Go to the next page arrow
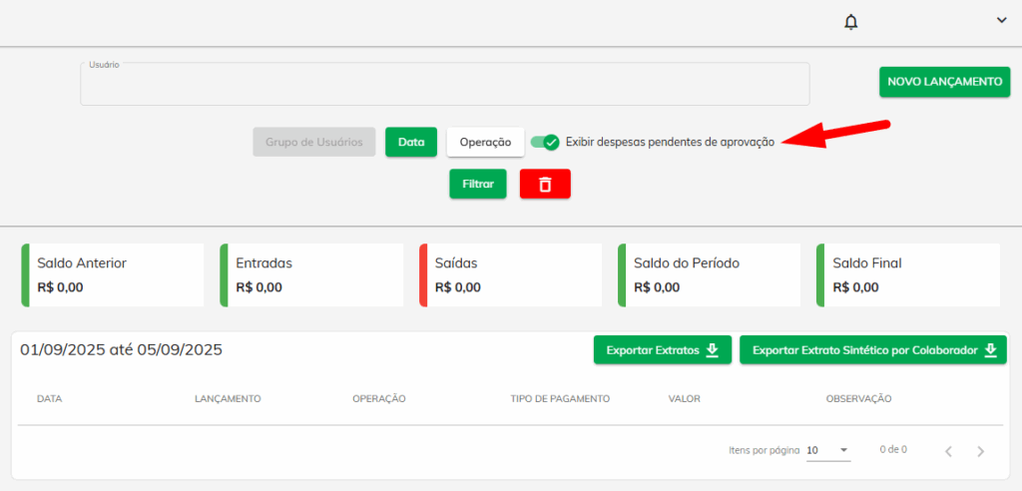The width and height of the screenshot is (1022, 491). (980, 451)
